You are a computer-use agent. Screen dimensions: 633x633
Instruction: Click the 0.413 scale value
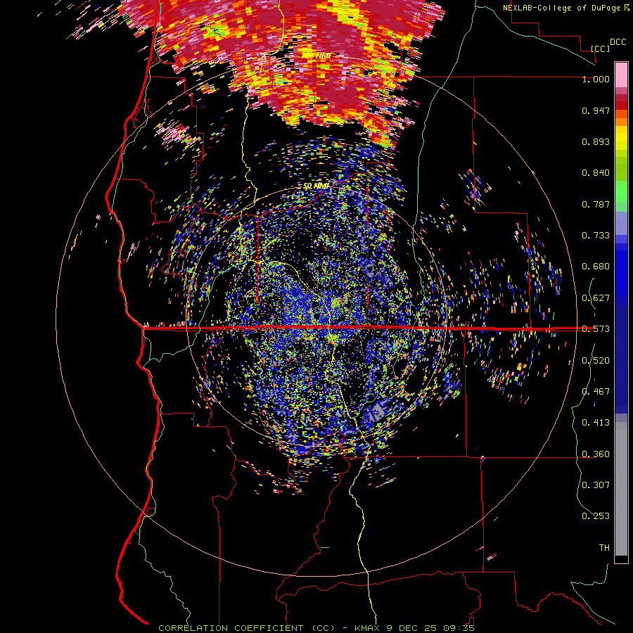point(596,423)
